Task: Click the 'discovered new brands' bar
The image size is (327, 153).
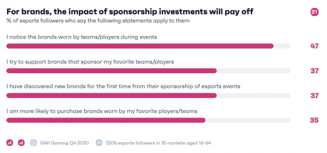Action: (x=148, y=96)
